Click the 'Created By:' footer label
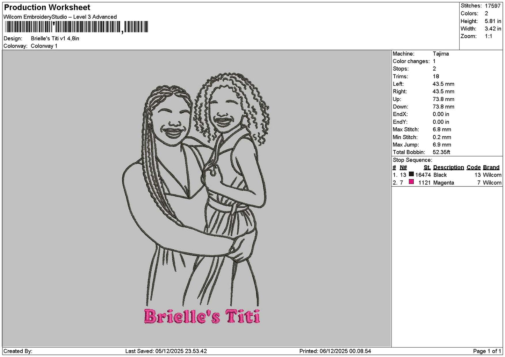Image resolution: width=505 pixels, height=357 pixels. (18, 351)
